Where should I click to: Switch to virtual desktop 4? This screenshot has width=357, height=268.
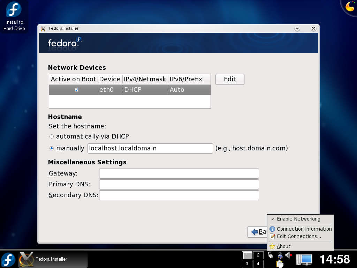(258, 264)
